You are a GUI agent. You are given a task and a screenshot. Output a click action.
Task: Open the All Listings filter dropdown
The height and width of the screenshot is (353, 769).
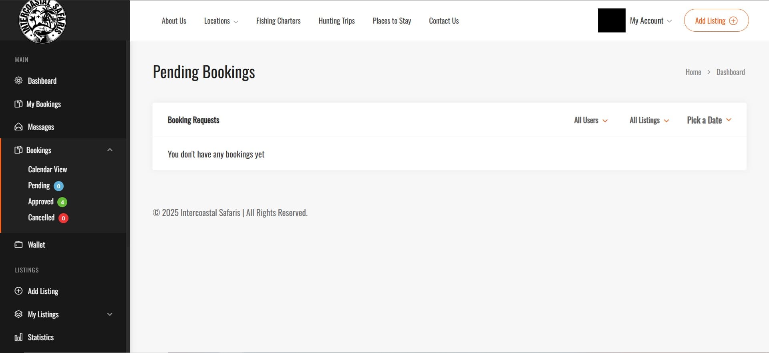click(649, 120)
